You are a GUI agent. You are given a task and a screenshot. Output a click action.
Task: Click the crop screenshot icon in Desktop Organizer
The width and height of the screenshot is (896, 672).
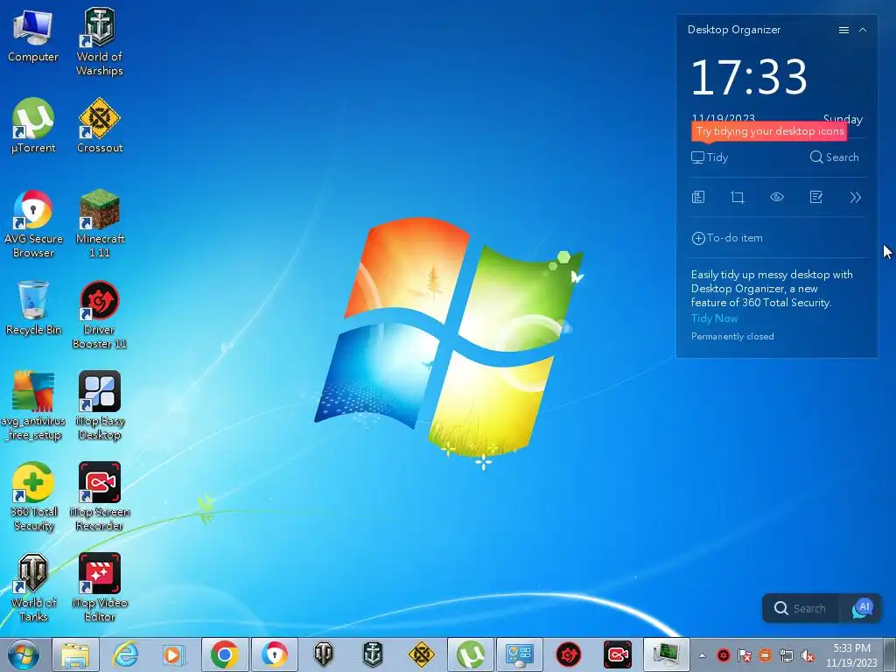tap(738, 197)
